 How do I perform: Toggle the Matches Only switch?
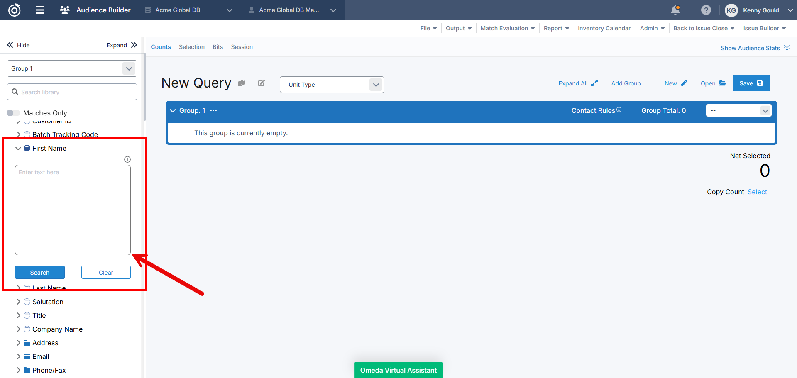(13, 113)
